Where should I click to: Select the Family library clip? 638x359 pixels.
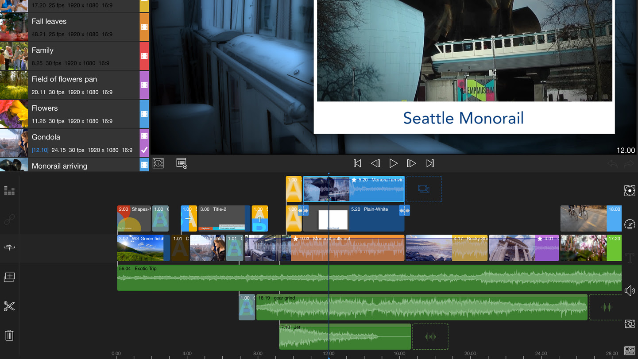click(x=74, y=56)
